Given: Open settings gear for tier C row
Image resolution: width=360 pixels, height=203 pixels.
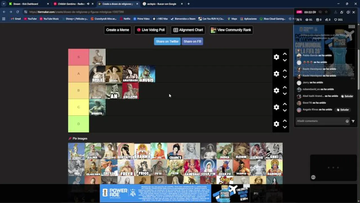Looking at the screenshot, I should pos(276,107).
